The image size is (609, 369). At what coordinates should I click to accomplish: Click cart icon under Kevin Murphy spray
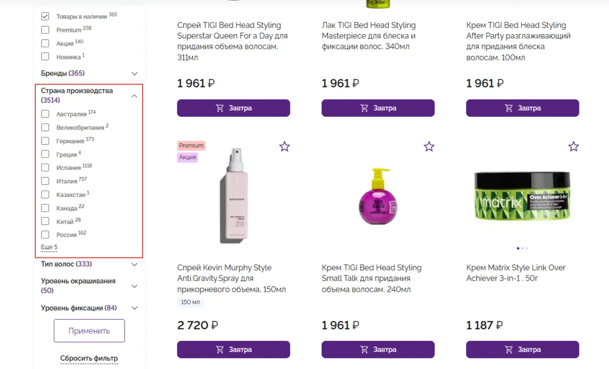point(220,350)
